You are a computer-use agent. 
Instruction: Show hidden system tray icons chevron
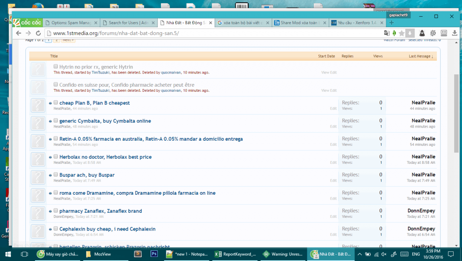(360, 254)
